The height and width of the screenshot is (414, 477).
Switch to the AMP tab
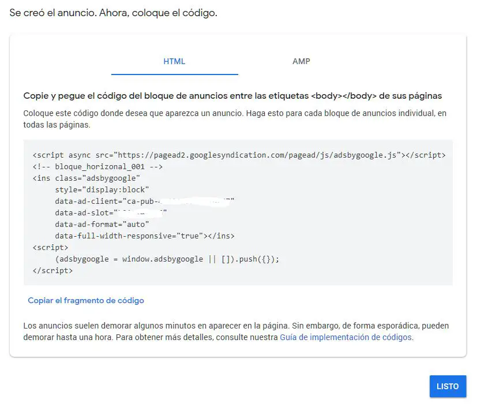(x=301, y=62)
